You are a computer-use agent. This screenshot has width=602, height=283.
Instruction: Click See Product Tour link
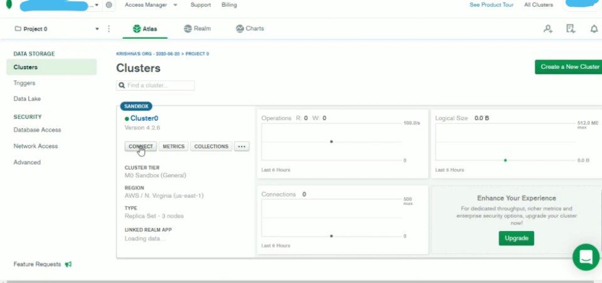pos(492,5)
